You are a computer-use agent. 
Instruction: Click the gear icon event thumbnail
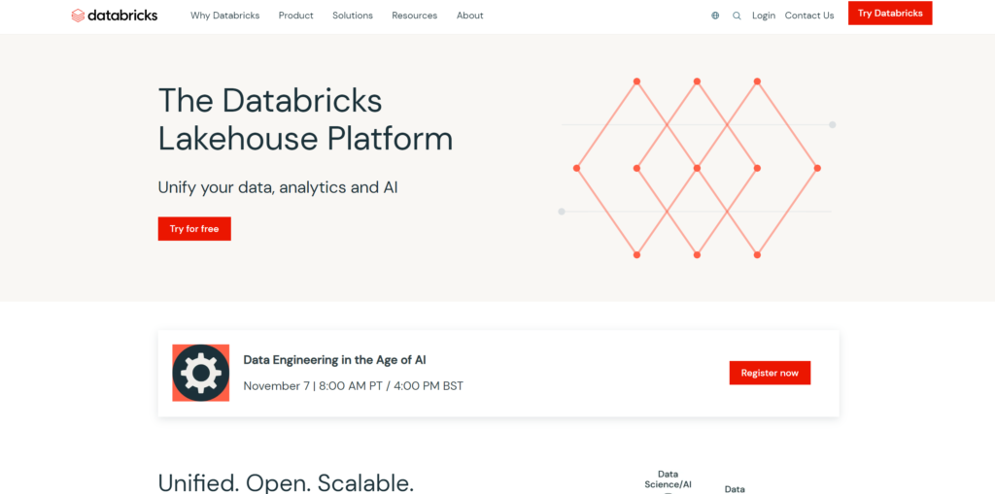201,373
